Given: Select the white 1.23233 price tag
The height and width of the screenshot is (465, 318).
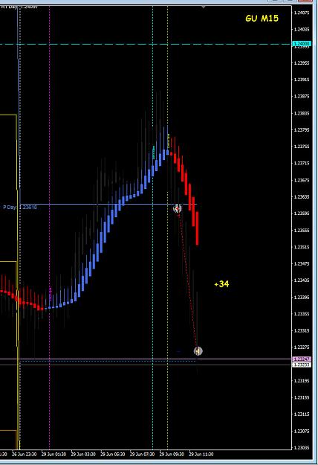Looking at the screenshot, I should 302,365.
